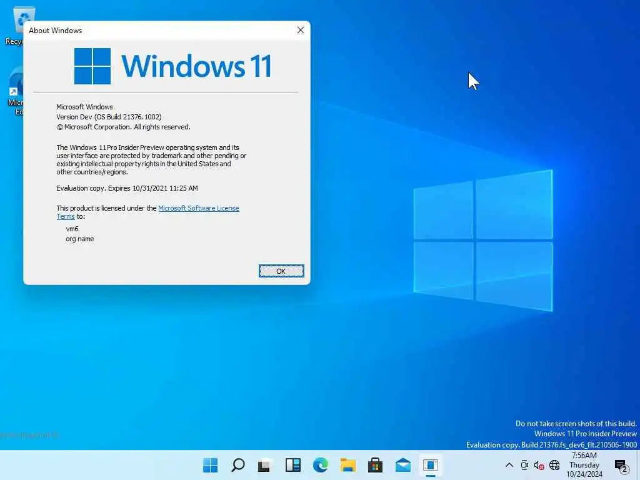
Task: Launch Microsoft Edge from the taskbar
Action: (321, 465)
